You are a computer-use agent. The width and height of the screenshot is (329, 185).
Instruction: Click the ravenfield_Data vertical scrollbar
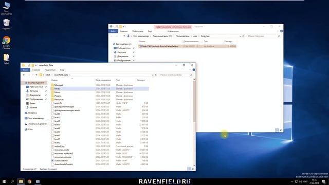point(194,102)
